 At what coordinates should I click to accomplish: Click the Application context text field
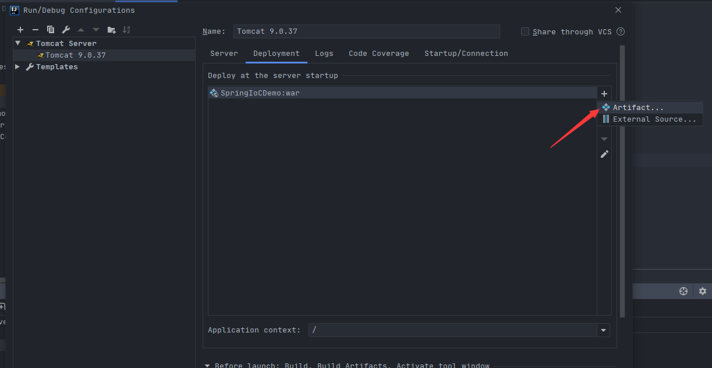[453, 330]
